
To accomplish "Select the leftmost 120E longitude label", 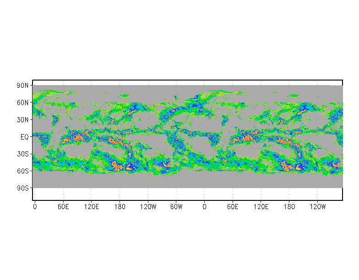I will 92,207.
